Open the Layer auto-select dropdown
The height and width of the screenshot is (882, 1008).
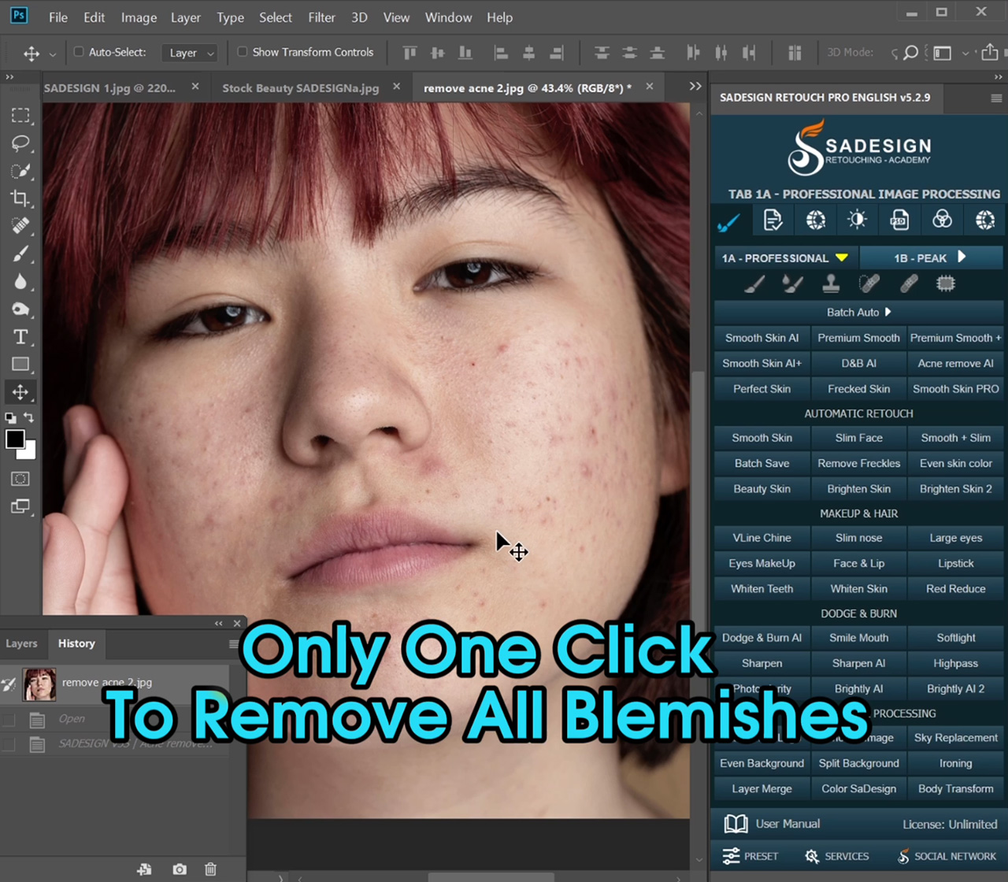(189, 53)
